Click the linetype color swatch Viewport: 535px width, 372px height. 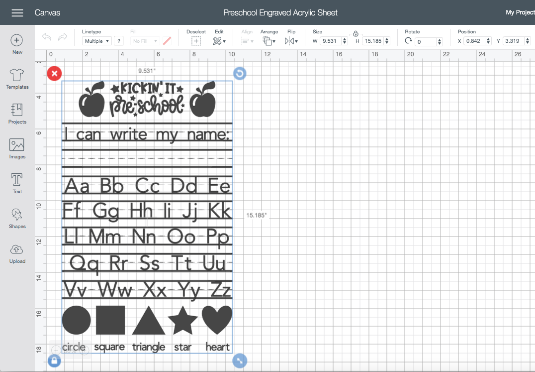(167, 41)
